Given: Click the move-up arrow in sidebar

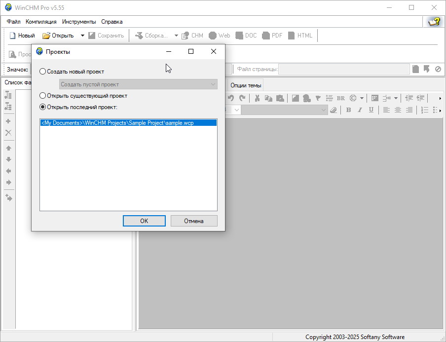Looking at the screenshot, I should [8, 148].
